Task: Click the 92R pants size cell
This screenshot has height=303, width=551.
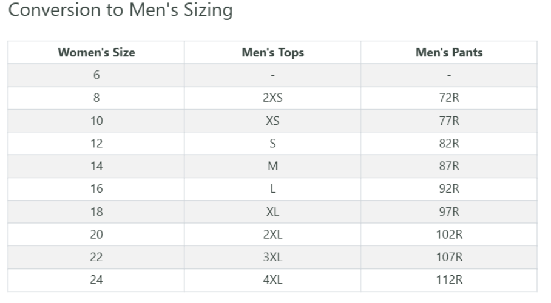Action: (449, 189)
